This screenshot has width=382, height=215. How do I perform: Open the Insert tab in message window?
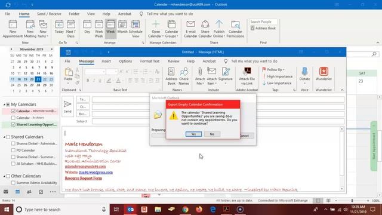(x=106, y=61)
